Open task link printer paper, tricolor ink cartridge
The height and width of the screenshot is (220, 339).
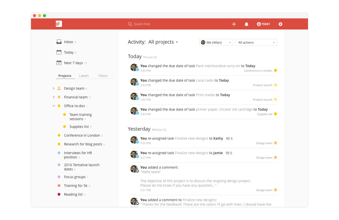pyautogui.click(x=224, y=109)
